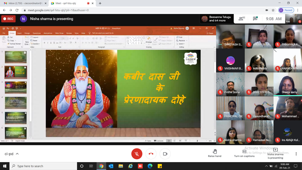Bookmark this page with the star icon

273,10
